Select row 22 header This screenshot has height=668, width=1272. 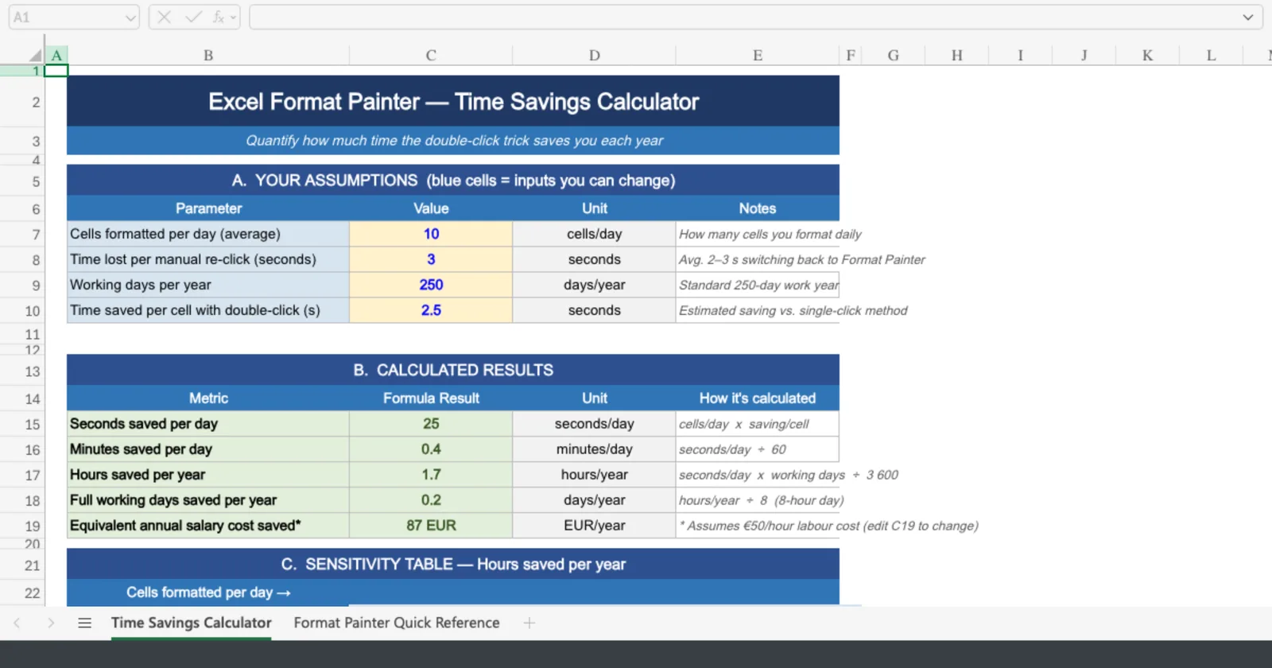tap(22, 593)
